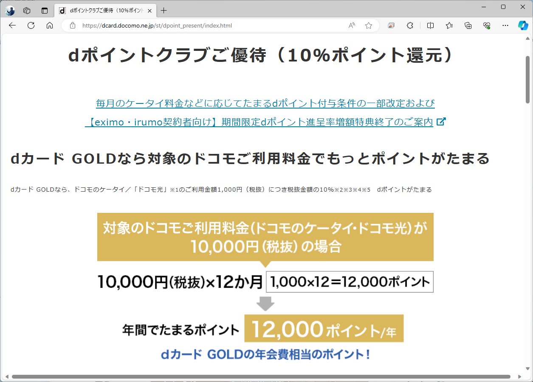Start read aloud for the page
The height and width of the screenshot is (382, 533).
[351, 25]
